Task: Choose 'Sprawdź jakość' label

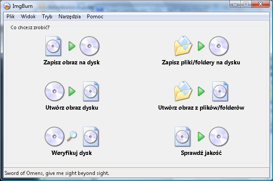Action: pyautogui.click(x=201, y=153)
